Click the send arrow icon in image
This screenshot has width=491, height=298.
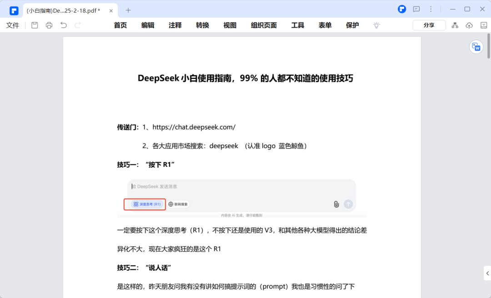pyautogui.click(x=348, y=204)
